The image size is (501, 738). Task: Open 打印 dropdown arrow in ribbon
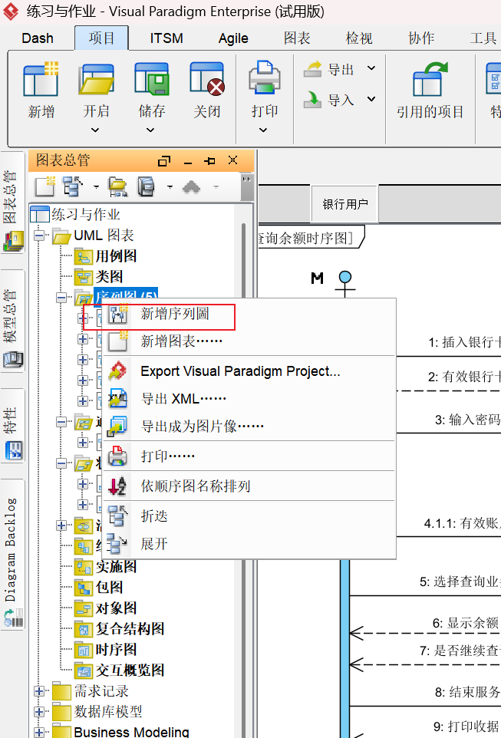pyautogui.click(x=262, y=130)
